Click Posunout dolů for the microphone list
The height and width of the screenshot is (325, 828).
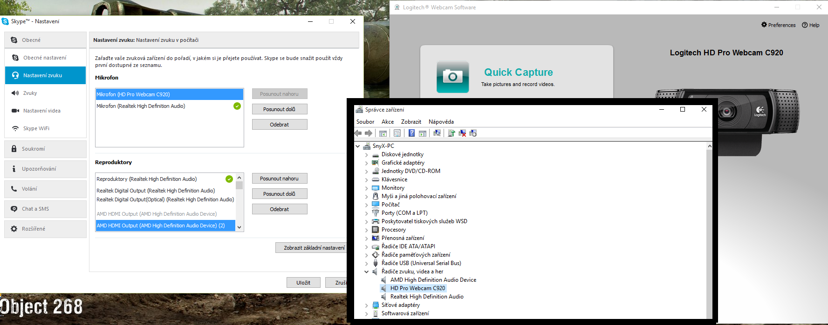280,109
